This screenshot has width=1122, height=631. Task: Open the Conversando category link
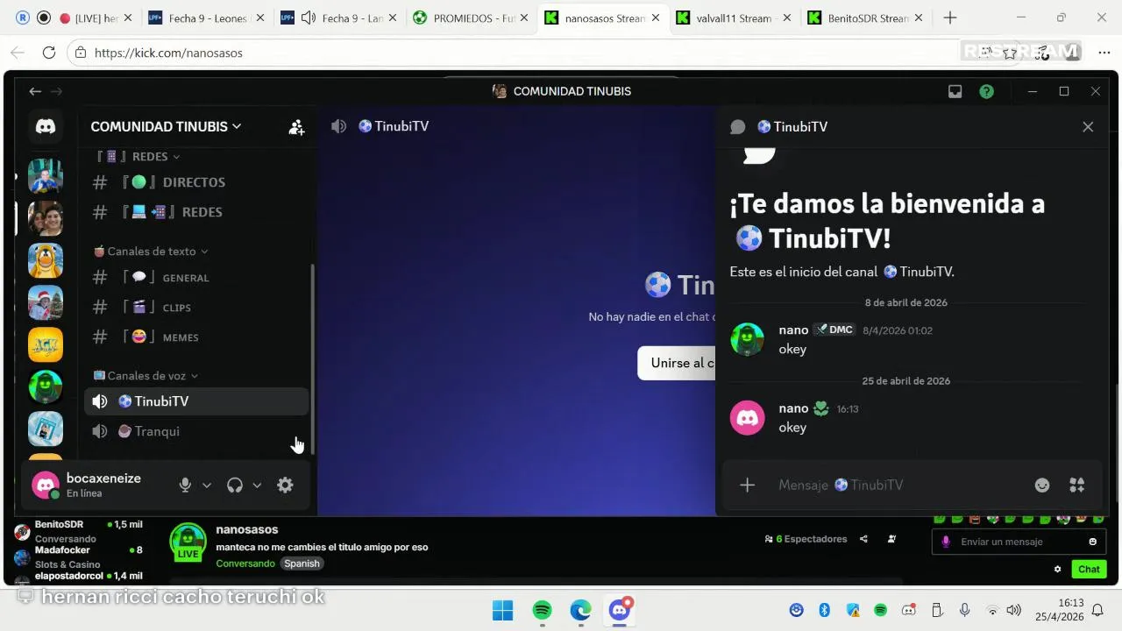(245, 564)
